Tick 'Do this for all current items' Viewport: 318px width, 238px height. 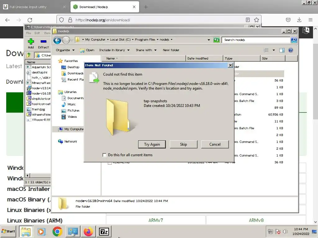click(x=104, y=155)
